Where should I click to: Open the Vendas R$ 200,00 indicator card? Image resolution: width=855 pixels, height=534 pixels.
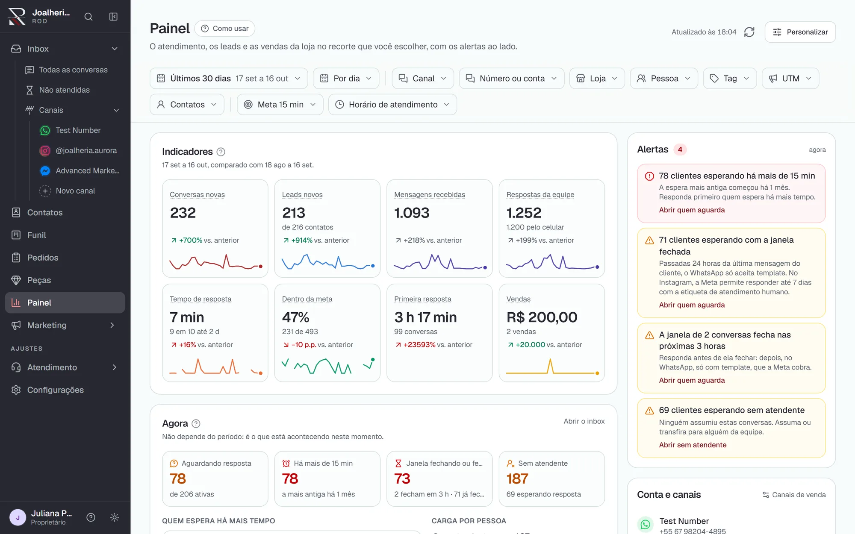point(551,333)
